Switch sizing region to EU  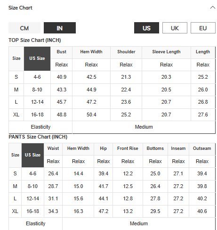point(203,28)
